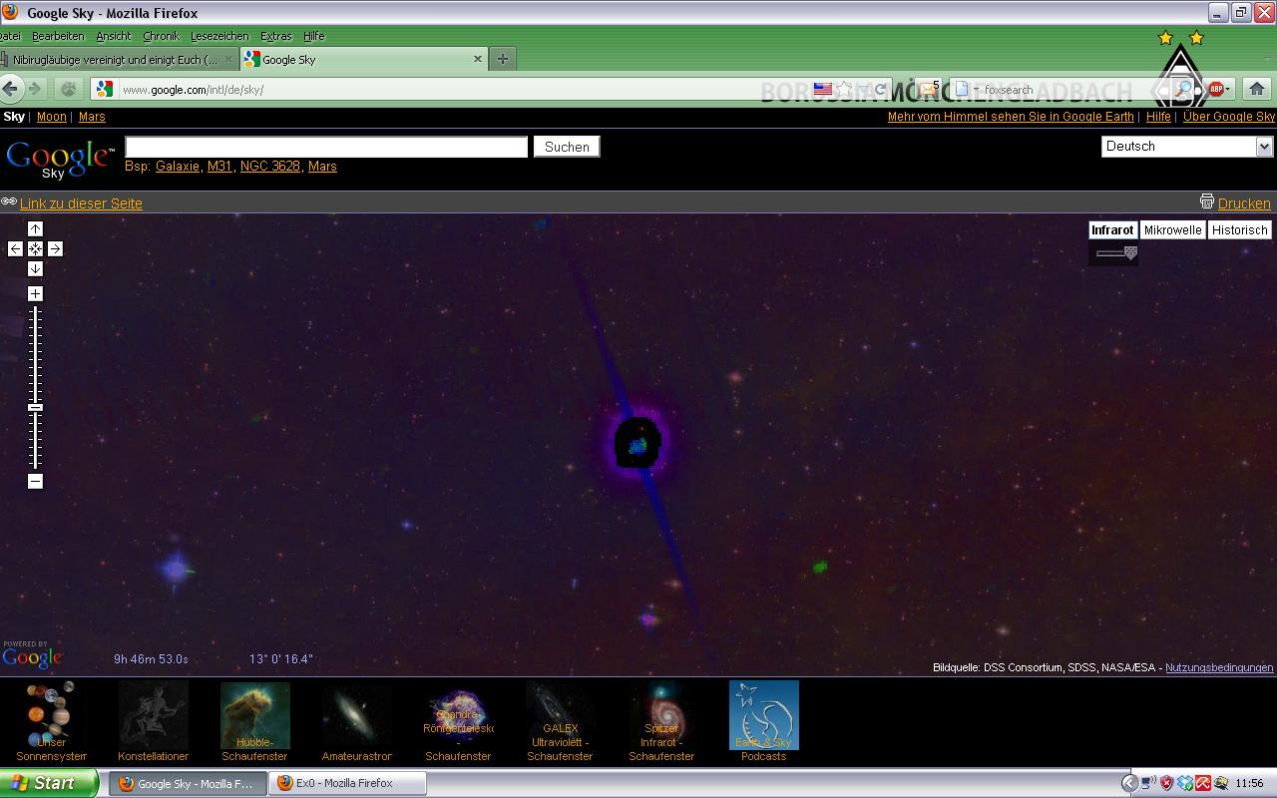
Task: Click the Suchen button
Action: point(567,147)
